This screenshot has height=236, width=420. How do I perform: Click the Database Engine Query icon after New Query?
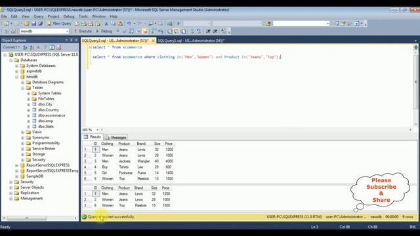77,24
